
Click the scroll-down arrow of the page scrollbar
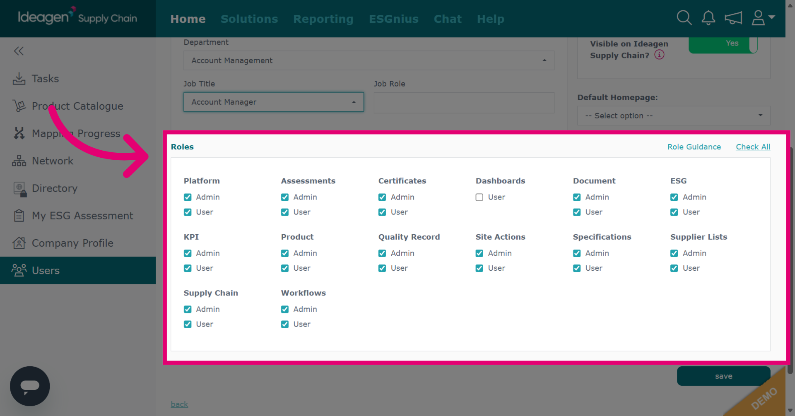pyautogui.click(x=790, y=411)
